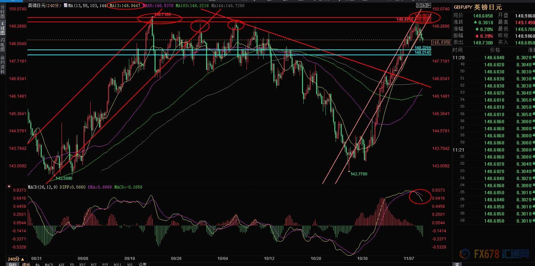The height and width of the screenshot is (266, 535).
Task: Click the MACD(26,12,9) indicator label
Action: [43, 187]
